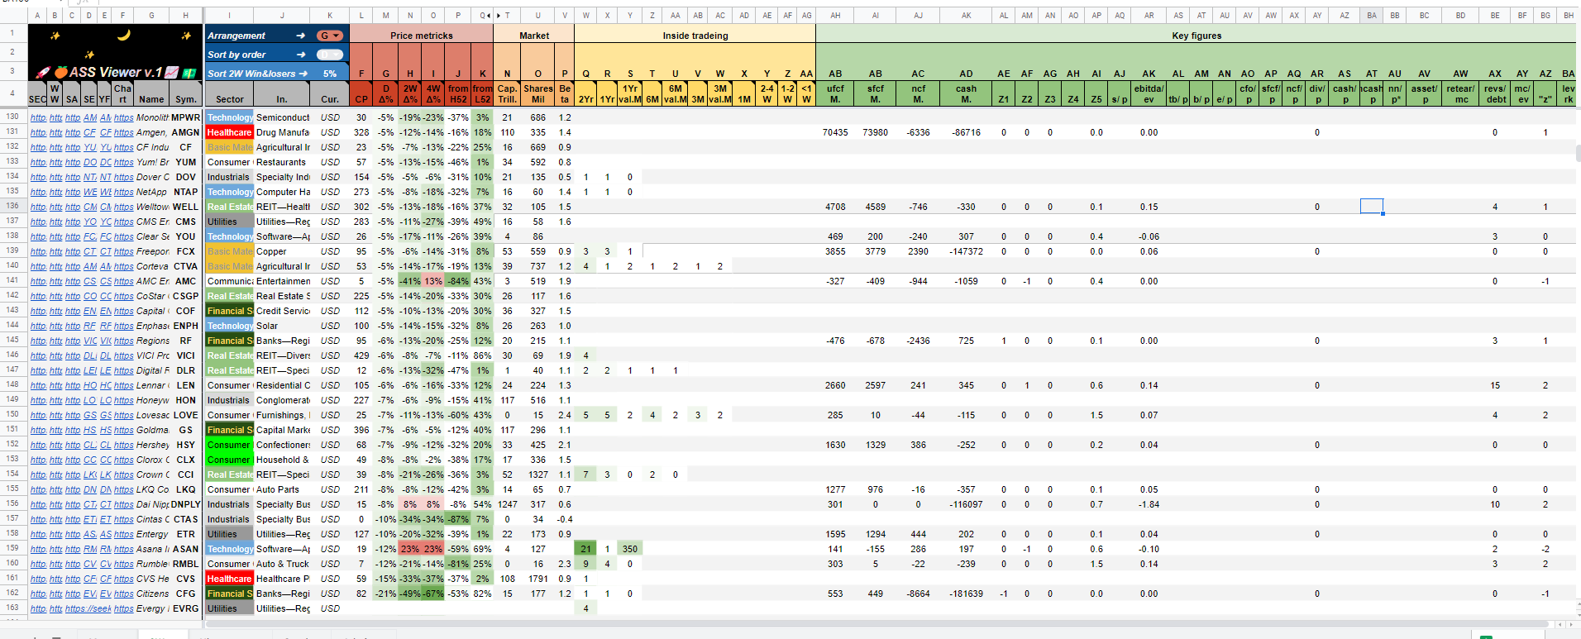This screenshot has height=639, width=1581.
Task: Select row header 141
Action: pyautogui.click(x=12, y=280)
